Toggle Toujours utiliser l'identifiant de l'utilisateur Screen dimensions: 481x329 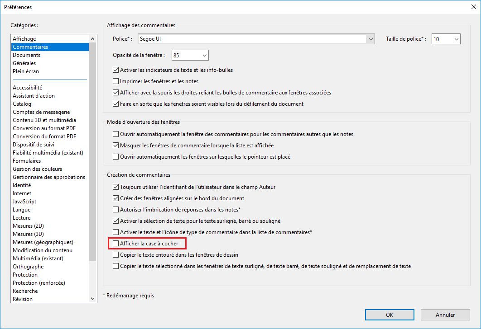coord(115,187)
